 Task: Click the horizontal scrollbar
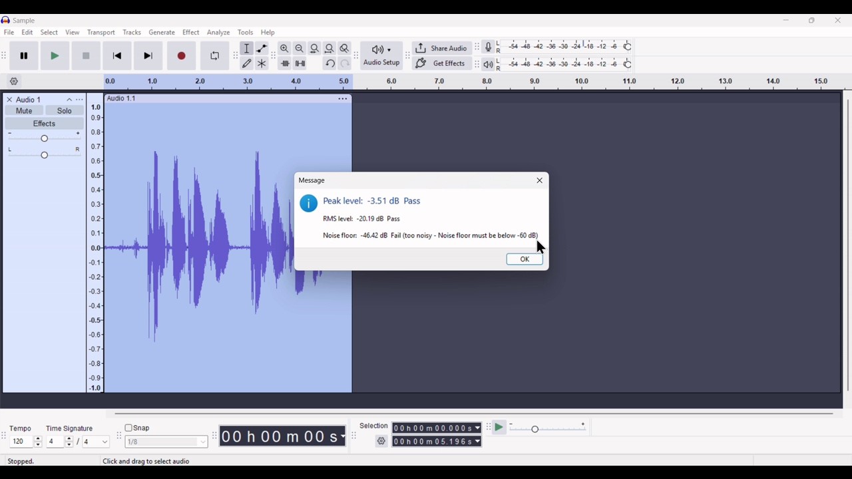click(474, 414)
